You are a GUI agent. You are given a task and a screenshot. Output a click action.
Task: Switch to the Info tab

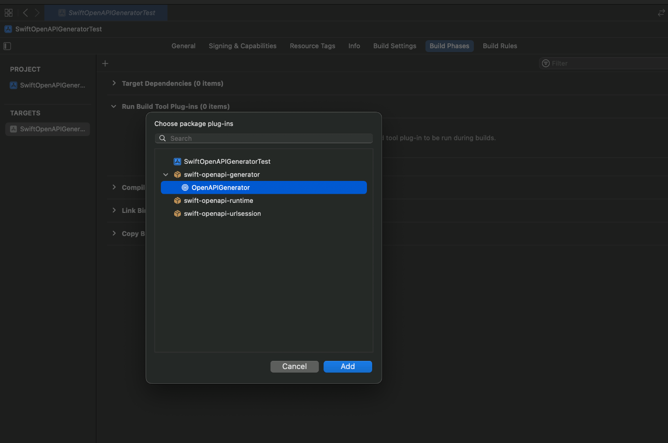[354, 46]
